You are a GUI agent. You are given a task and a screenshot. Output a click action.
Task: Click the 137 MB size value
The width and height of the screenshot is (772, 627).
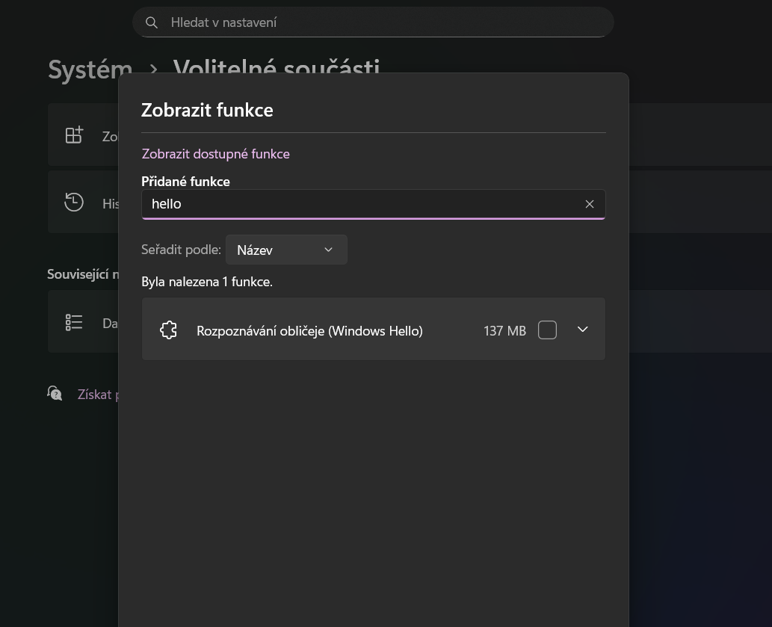coord(504,331)
